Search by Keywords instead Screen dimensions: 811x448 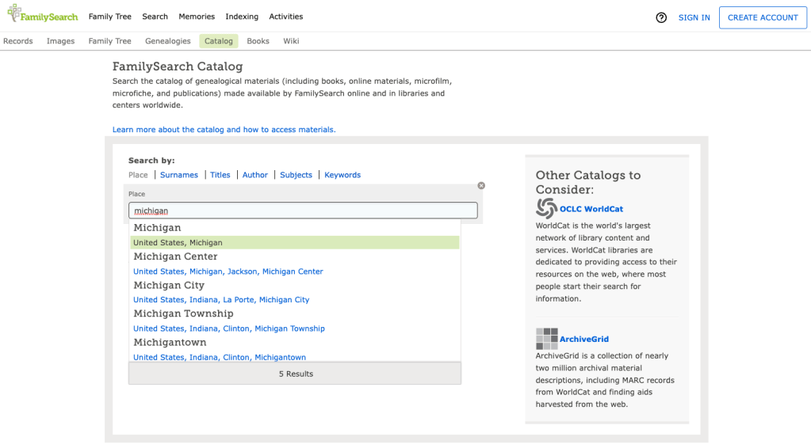click(x=342, y=175)
